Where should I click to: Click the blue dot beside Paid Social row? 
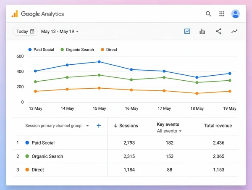coord(27,142)
